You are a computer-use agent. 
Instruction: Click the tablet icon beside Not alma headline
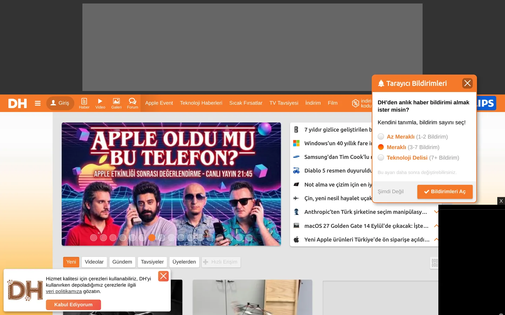coord(296,184)
